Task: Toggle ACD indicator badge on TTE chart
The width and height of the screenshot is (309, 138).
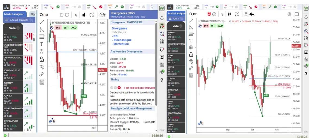Action: [x=220, y=26]
